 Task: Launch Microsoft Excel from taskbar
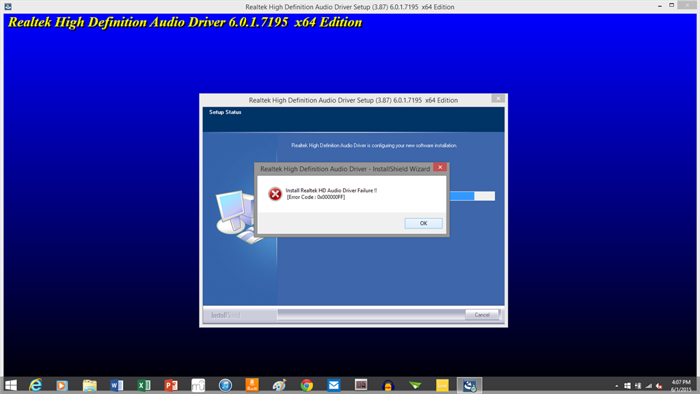pos(144,385)
